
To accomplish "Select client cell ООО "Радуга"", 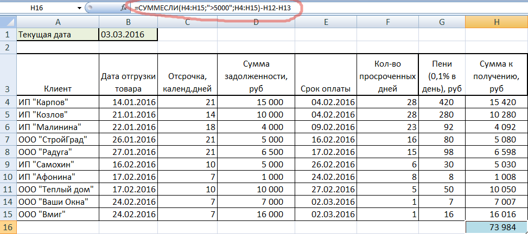I will click(58, 152).
